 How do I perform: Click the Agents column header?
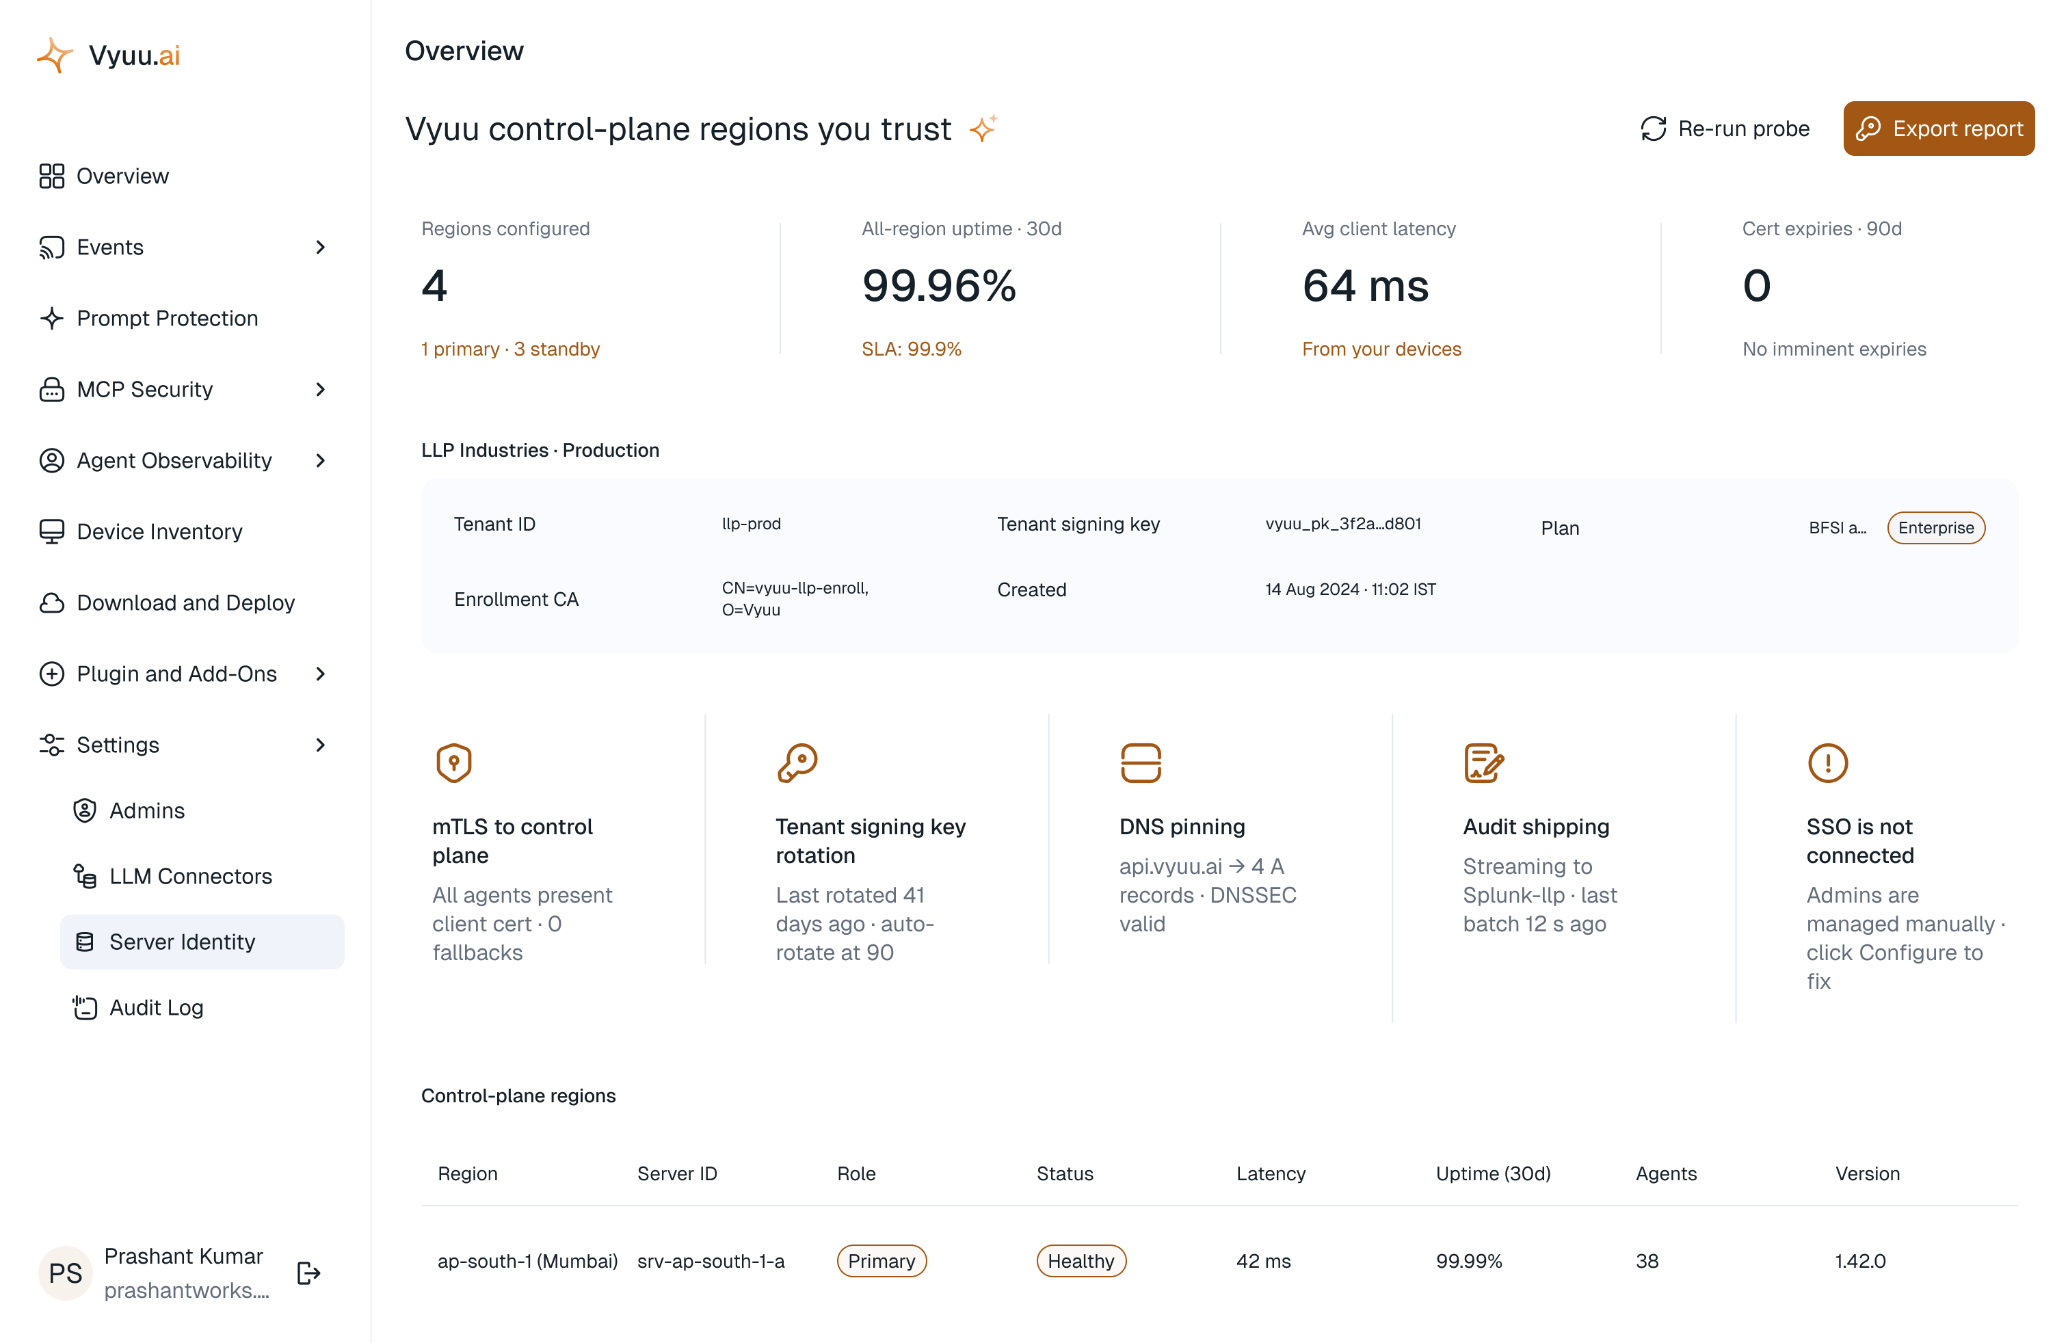(1666, 1175)
